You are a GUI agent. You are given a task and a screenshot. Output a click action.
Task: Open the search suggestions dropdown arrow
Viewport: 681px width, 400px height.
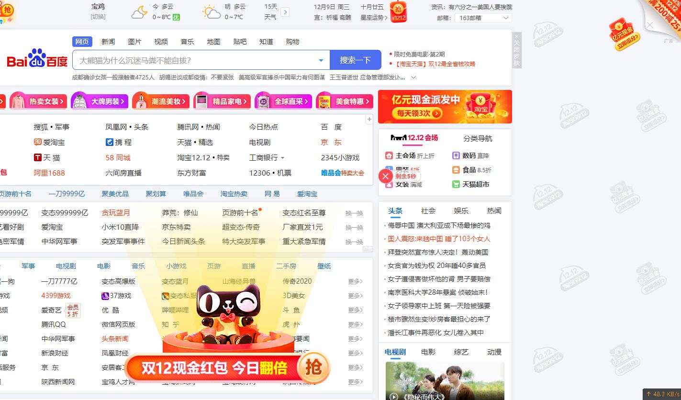(321, 59)
